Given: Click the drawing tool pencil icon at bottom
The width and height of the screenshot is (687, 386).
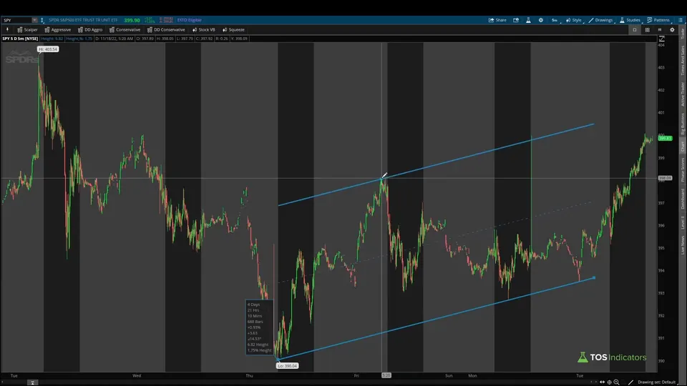Looking at the screenshot, I should [x=631, y=382].
